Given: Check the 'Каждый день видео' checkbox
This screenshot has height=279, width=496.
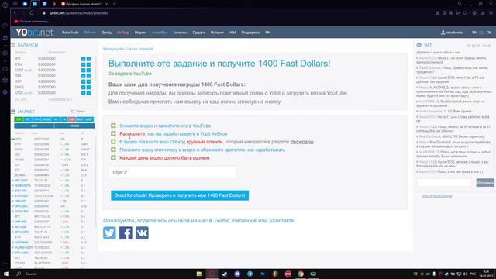Looking at the screenshot, I should 113,157.
